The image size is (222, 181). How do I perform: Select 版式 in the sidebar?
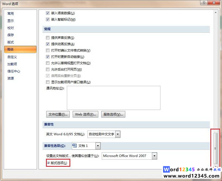11,42
